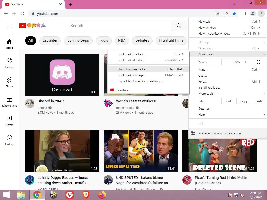Viewport: 267px width, 200px height.
Task: Click Beast Reacts channel avatar
Action: point(108,103)
